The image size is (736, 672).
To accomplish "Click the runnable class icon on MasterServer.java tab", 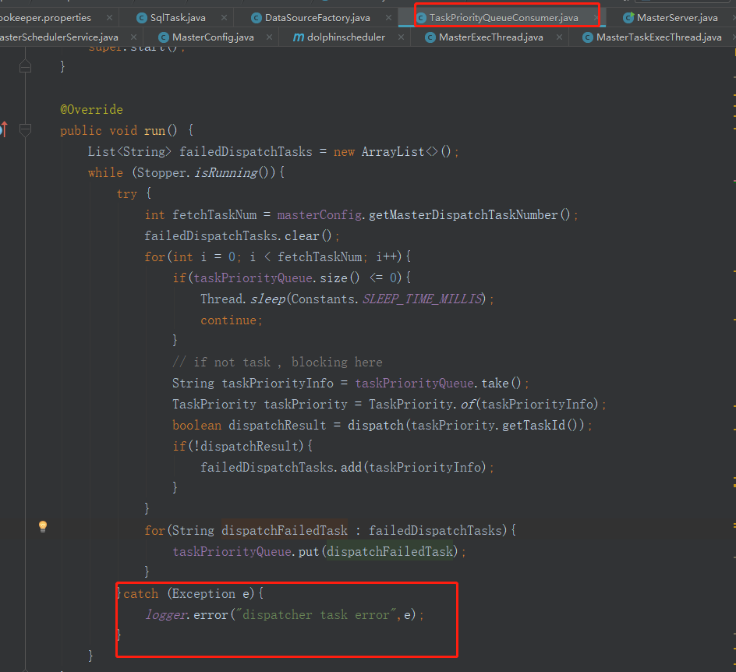I will point(628,18).
